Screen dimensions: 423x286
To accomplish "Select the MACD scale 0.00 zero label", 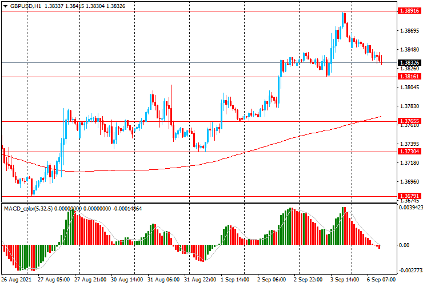I will [404, 245].
